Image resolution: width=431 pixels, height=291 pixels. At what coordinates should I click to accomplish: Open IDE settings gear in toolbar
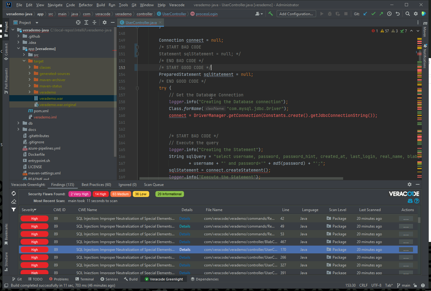pyautogui.click(x=416, y=14)
